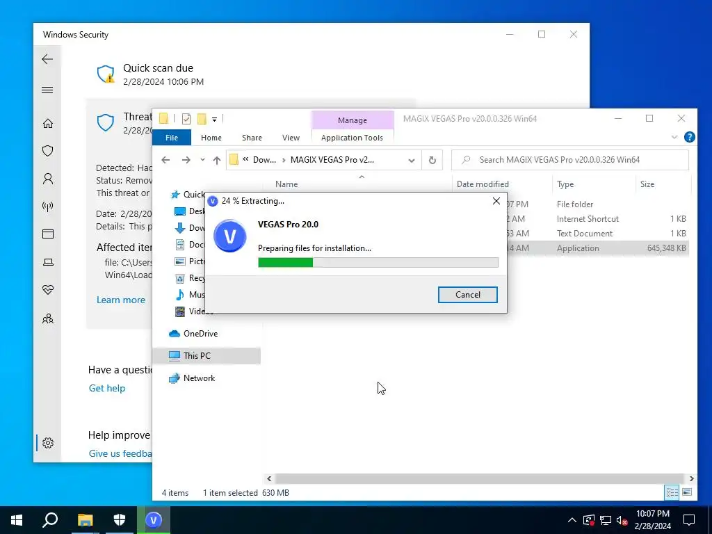Click the VEGAS Pro V logo in dialog
Viewport: 712px width, 534px height.
click(229, 236)
